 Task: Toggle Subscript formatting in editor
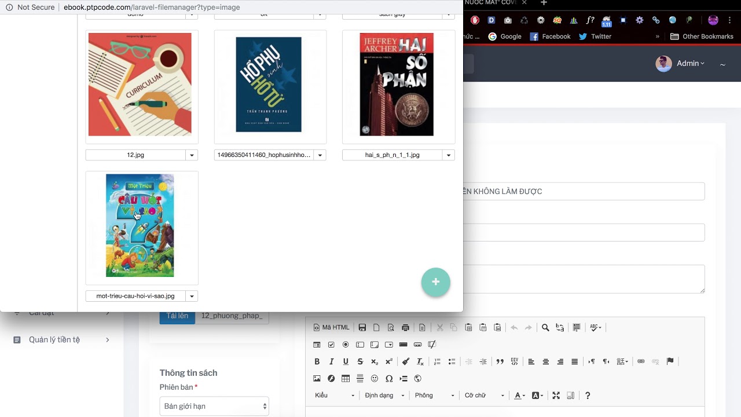pos(375,361)
